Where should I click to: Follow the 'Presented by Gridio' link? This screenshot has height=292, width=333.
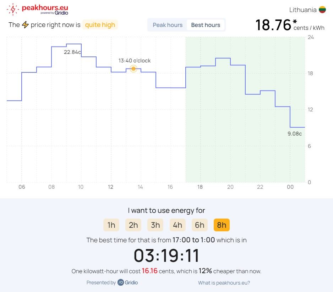pos(112,282)
